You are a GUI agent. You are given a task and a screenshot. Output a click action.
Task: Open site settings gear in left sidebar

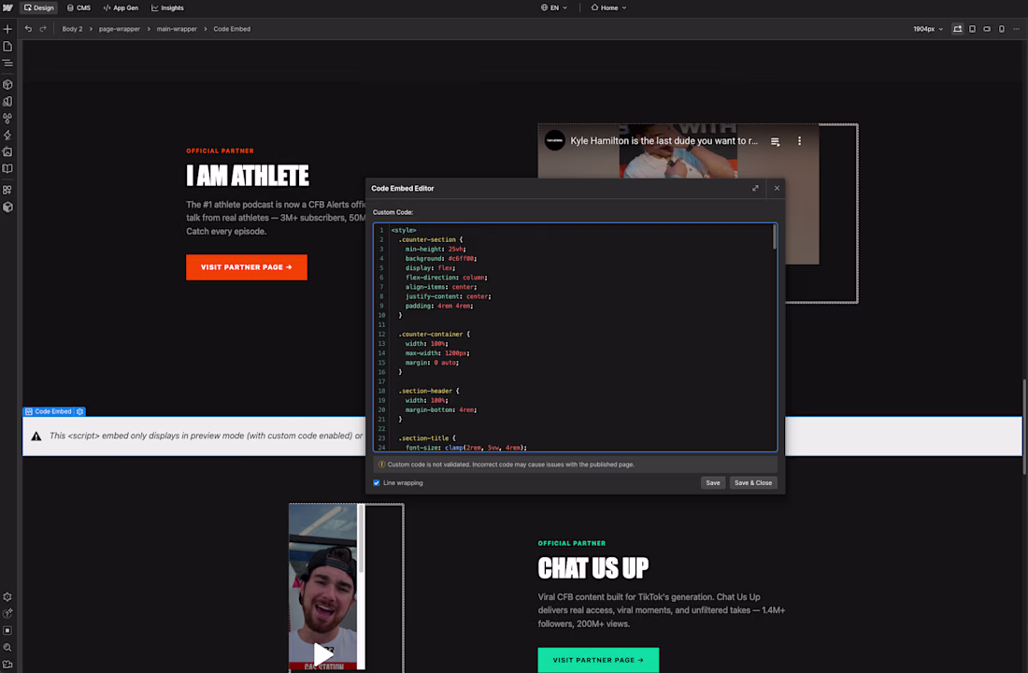click(7, 597)
